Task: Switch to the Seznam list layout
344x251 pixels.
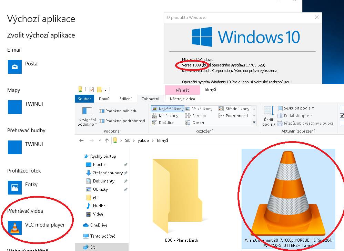Action: click(x=195, y=116)
